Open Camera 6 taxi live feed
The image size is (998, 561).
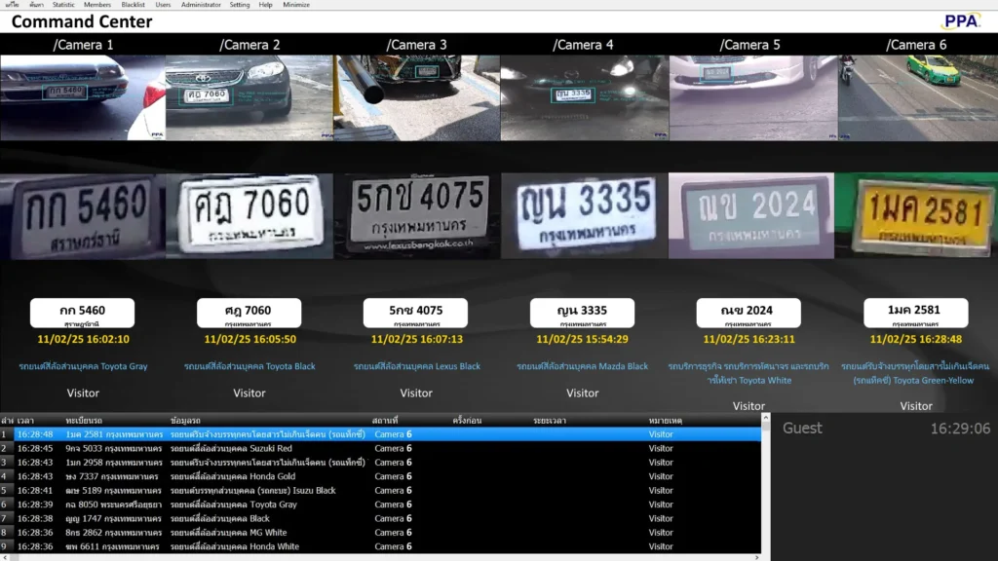917,97
